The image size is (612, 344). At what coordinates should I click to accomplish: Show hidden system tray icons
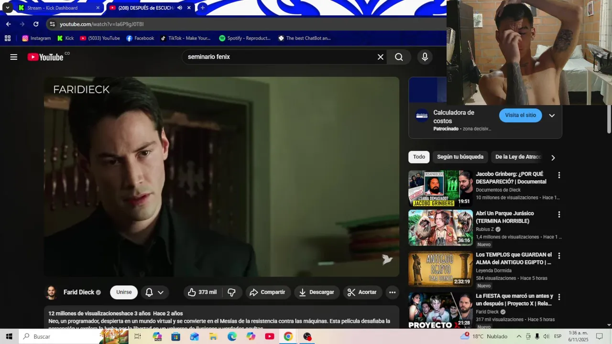(x=519, y=336)
